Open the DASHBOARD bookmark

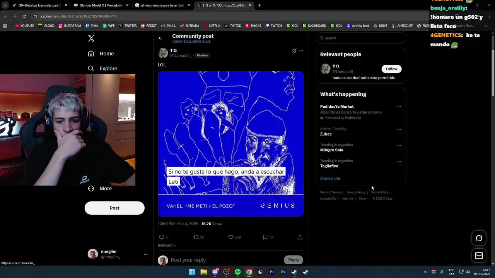pos(314,26)
